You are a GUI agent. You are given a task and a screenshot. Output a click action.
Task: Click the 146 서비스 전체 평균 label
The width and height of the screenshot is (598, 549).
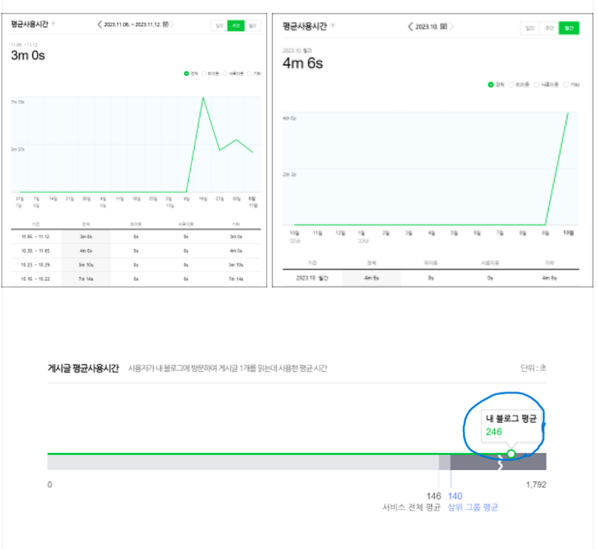(x=412, y=502)
